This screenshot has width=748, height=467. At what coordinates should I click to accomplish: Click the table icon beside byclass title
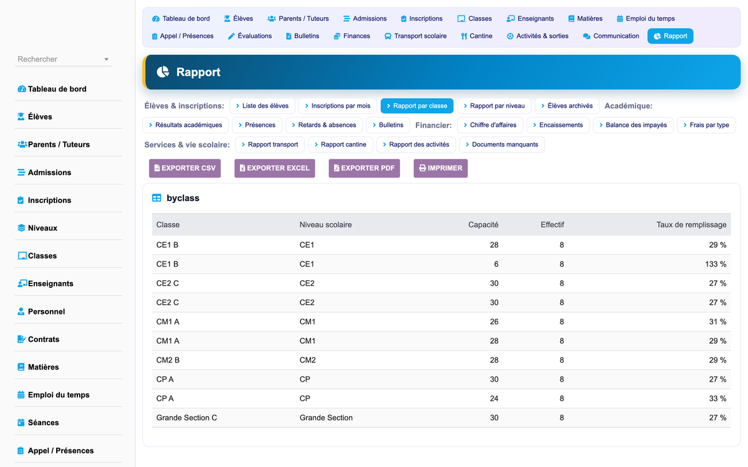pyautogui.click(x=157, y=198)
